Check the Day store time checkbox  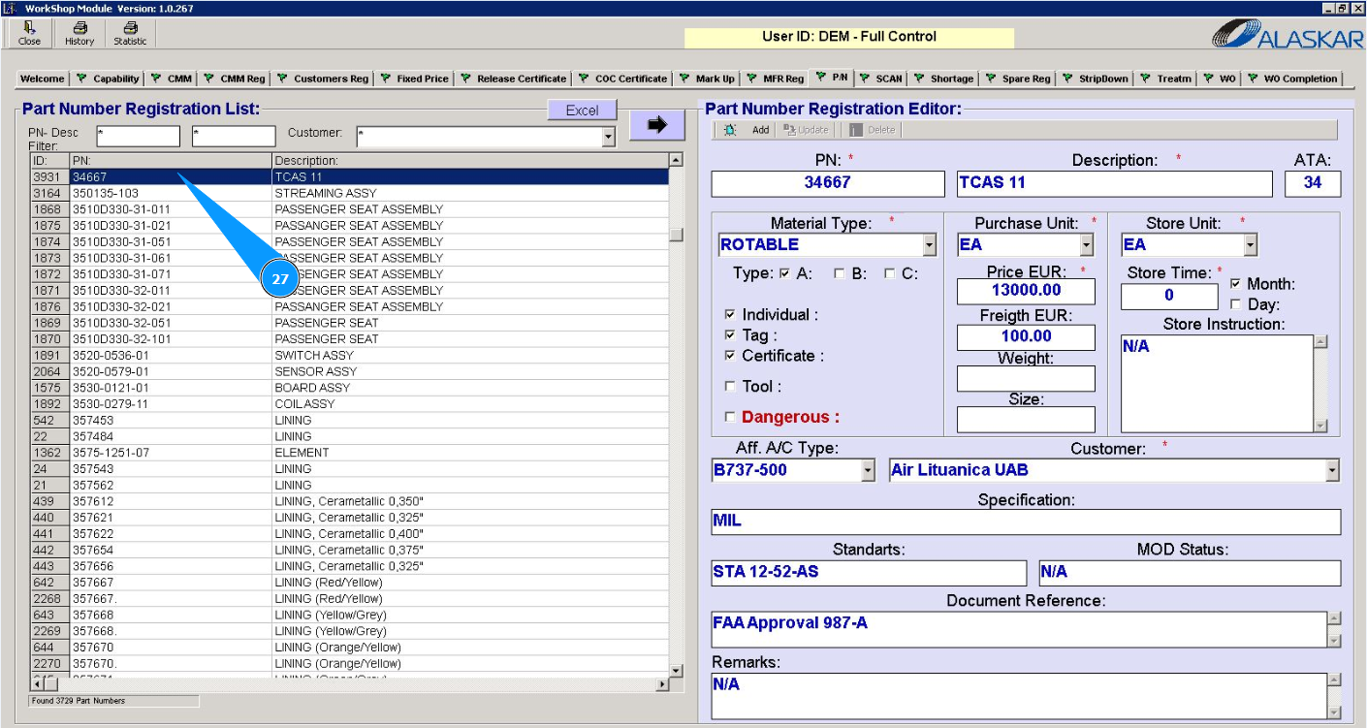(x=1235, y=304)
